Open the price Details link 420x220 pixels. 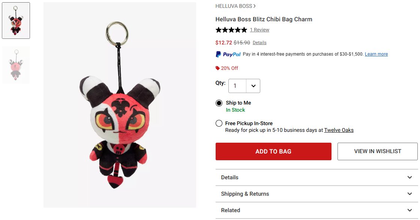(259, 43)
